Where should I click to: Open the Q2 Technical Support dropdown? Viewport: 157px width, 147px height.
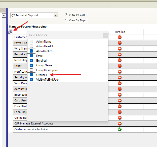pos(56,15)
